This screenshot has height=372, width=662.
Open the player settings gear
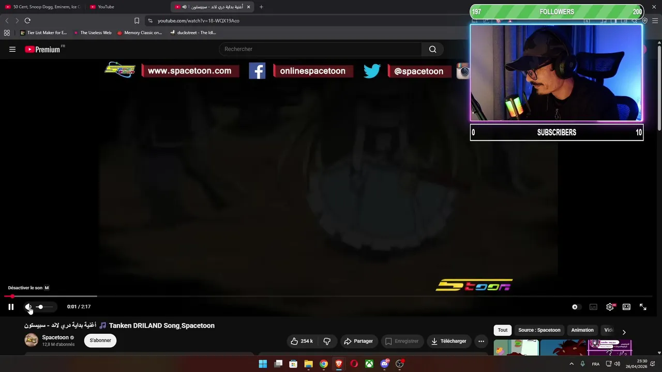[x=610, y=307]
